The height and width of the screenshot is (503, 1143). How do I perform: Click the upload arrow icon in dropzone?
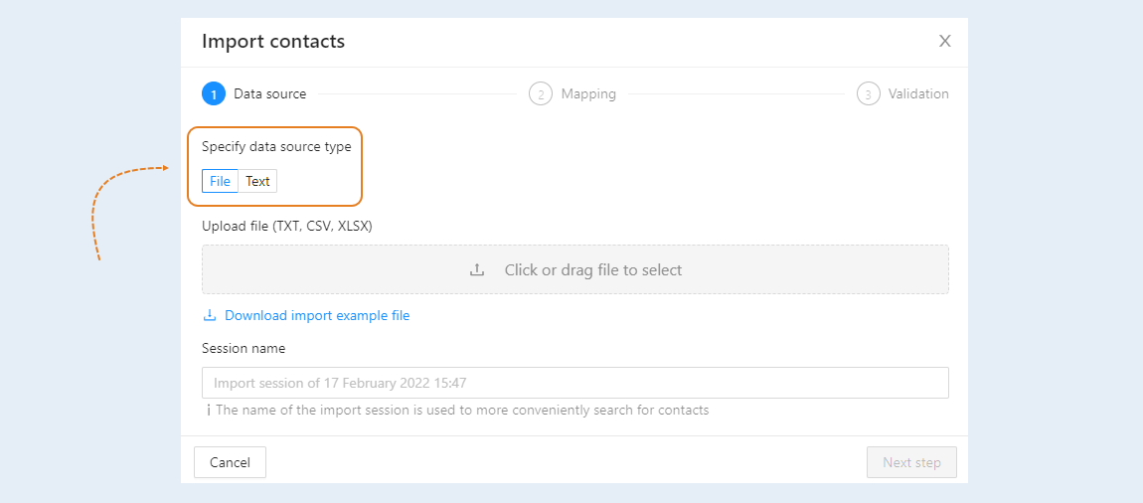[477, 269]
